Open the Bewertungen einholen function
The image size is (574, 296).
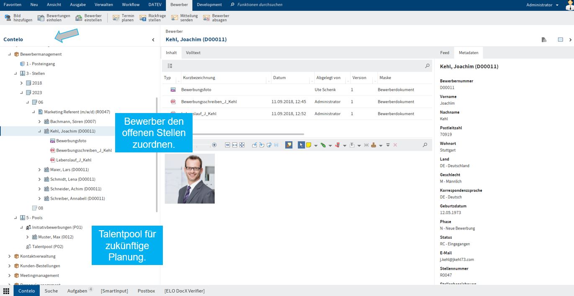[x=54, y=18]
